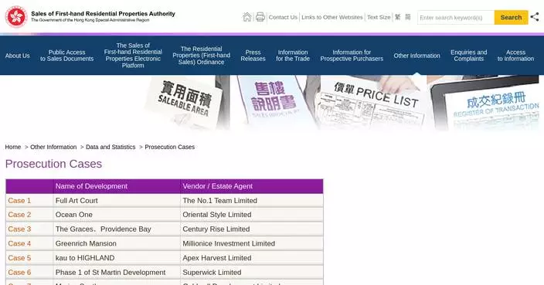Click Data and Statistics breadcrumb link
Screen dimensions: 544x285
pyautogui.click(x=110, y=147)
